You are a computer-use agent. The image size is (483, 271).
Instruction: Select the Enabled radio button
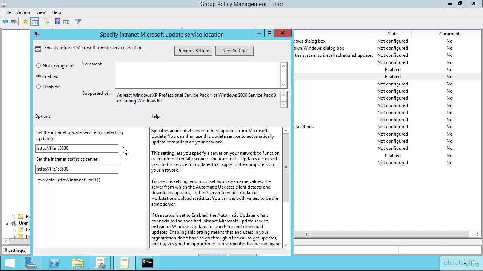tap(38, 76)
